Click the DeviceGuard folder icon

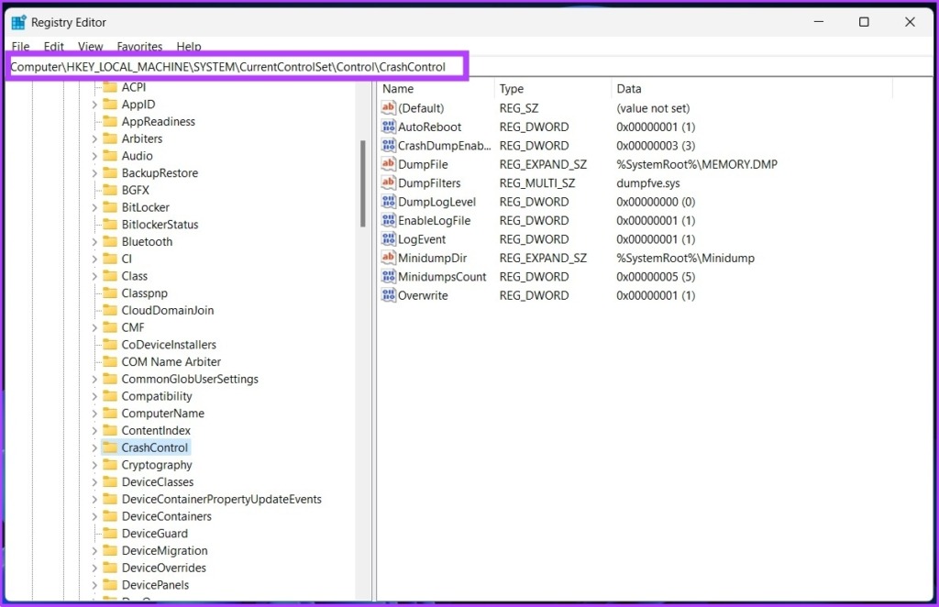[x=110, y=534]
